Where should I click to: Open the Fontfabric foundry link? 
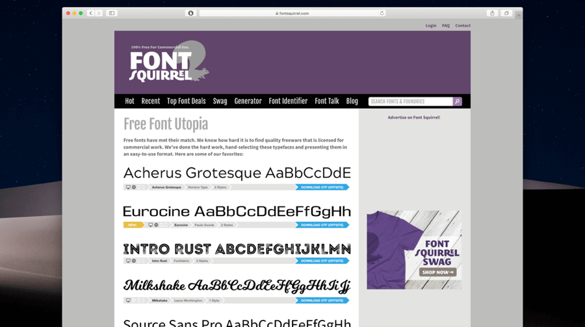coord(181,261)
